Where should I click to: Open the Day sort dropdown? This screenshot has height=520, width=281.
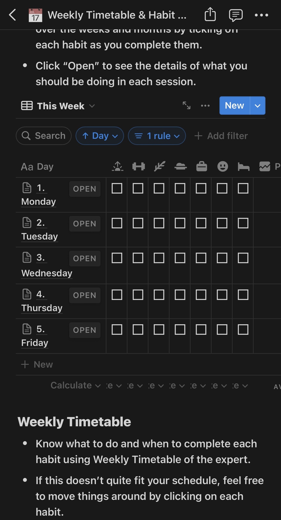[100, 136]
